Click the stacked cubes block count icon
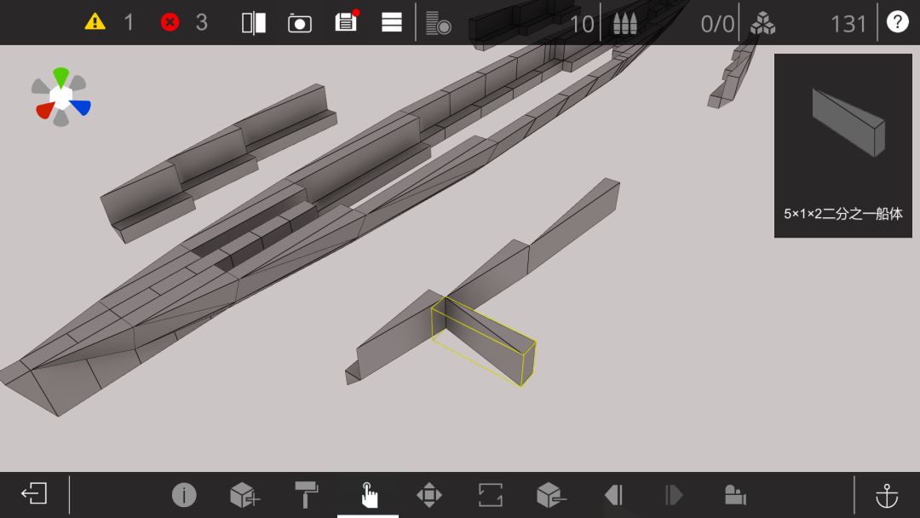The width and height of the screenshot is (920, 518). tap(762, 24)
